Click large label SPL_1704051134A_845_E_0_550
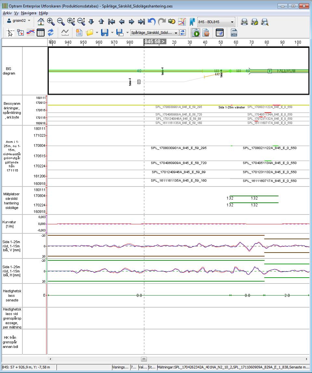Screen dimensions: 312x373 [269, 163]
